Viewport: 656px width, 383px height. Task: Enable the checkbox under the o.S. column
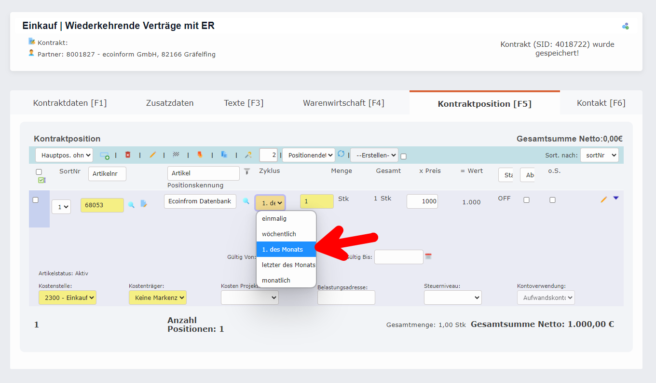552,199
